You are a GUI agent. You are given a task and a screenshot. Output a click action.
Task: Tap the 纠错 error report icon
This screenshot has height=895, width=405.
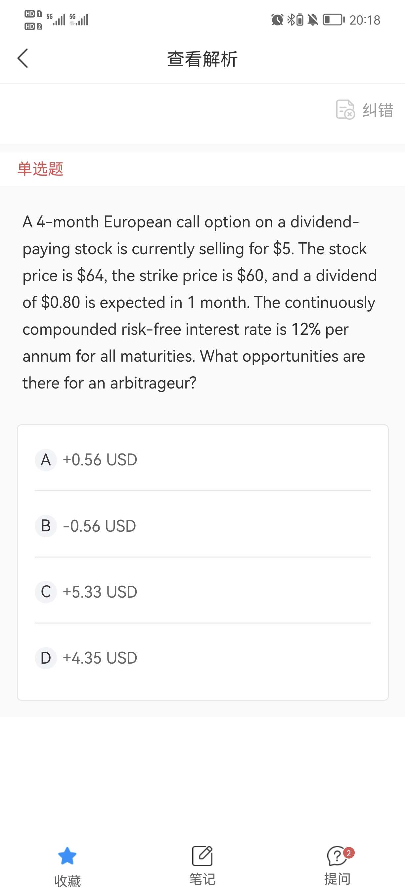coord(345,109)
